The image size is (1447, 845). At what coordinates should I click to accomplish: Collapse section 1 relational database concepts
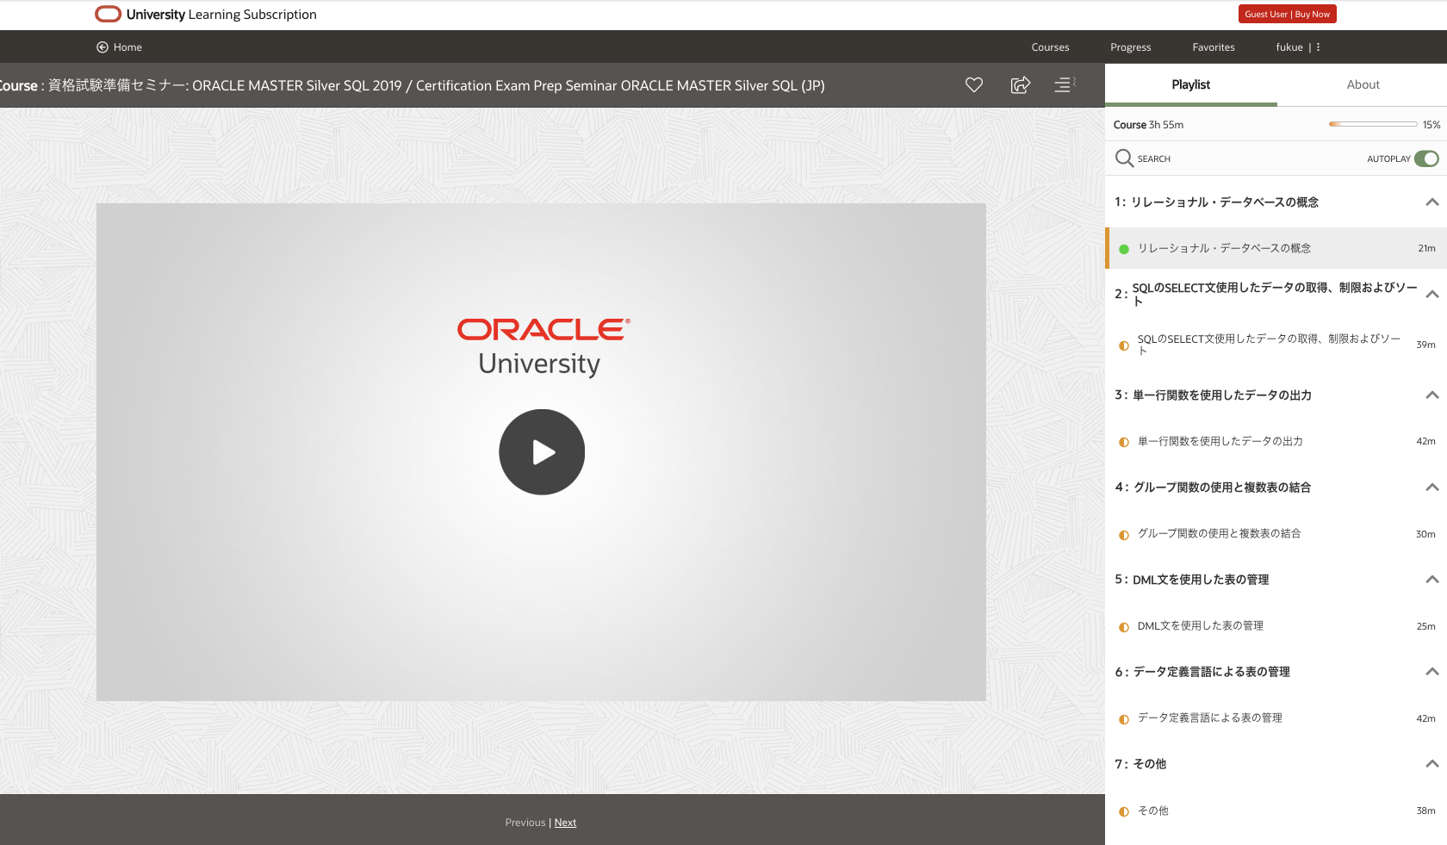coord(1431,202)
